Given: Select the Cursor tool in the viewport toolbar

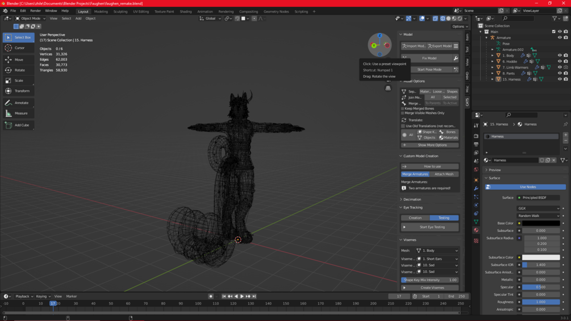Looking at the screenshot, I should [x=19, y=48].
